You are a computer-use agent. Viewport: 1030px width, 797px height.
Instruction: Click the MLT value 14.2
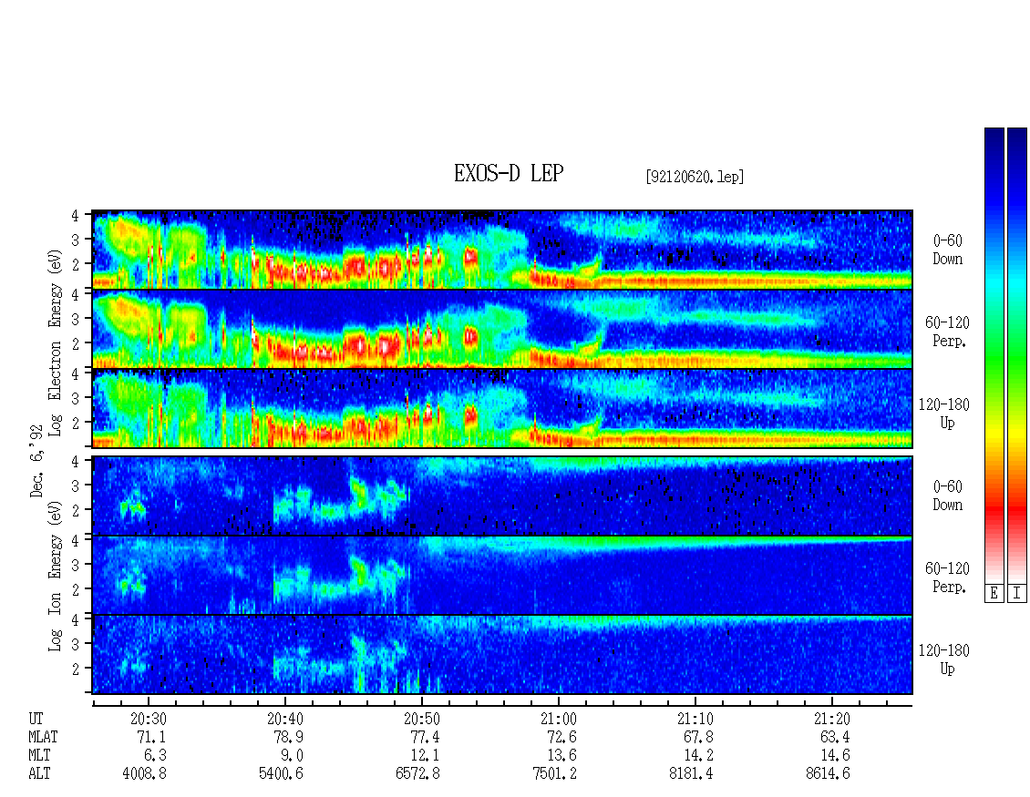point(698,756)
